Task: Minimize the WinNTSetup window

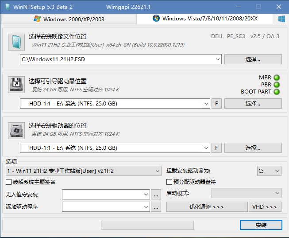Action: [x=239, y=7]
